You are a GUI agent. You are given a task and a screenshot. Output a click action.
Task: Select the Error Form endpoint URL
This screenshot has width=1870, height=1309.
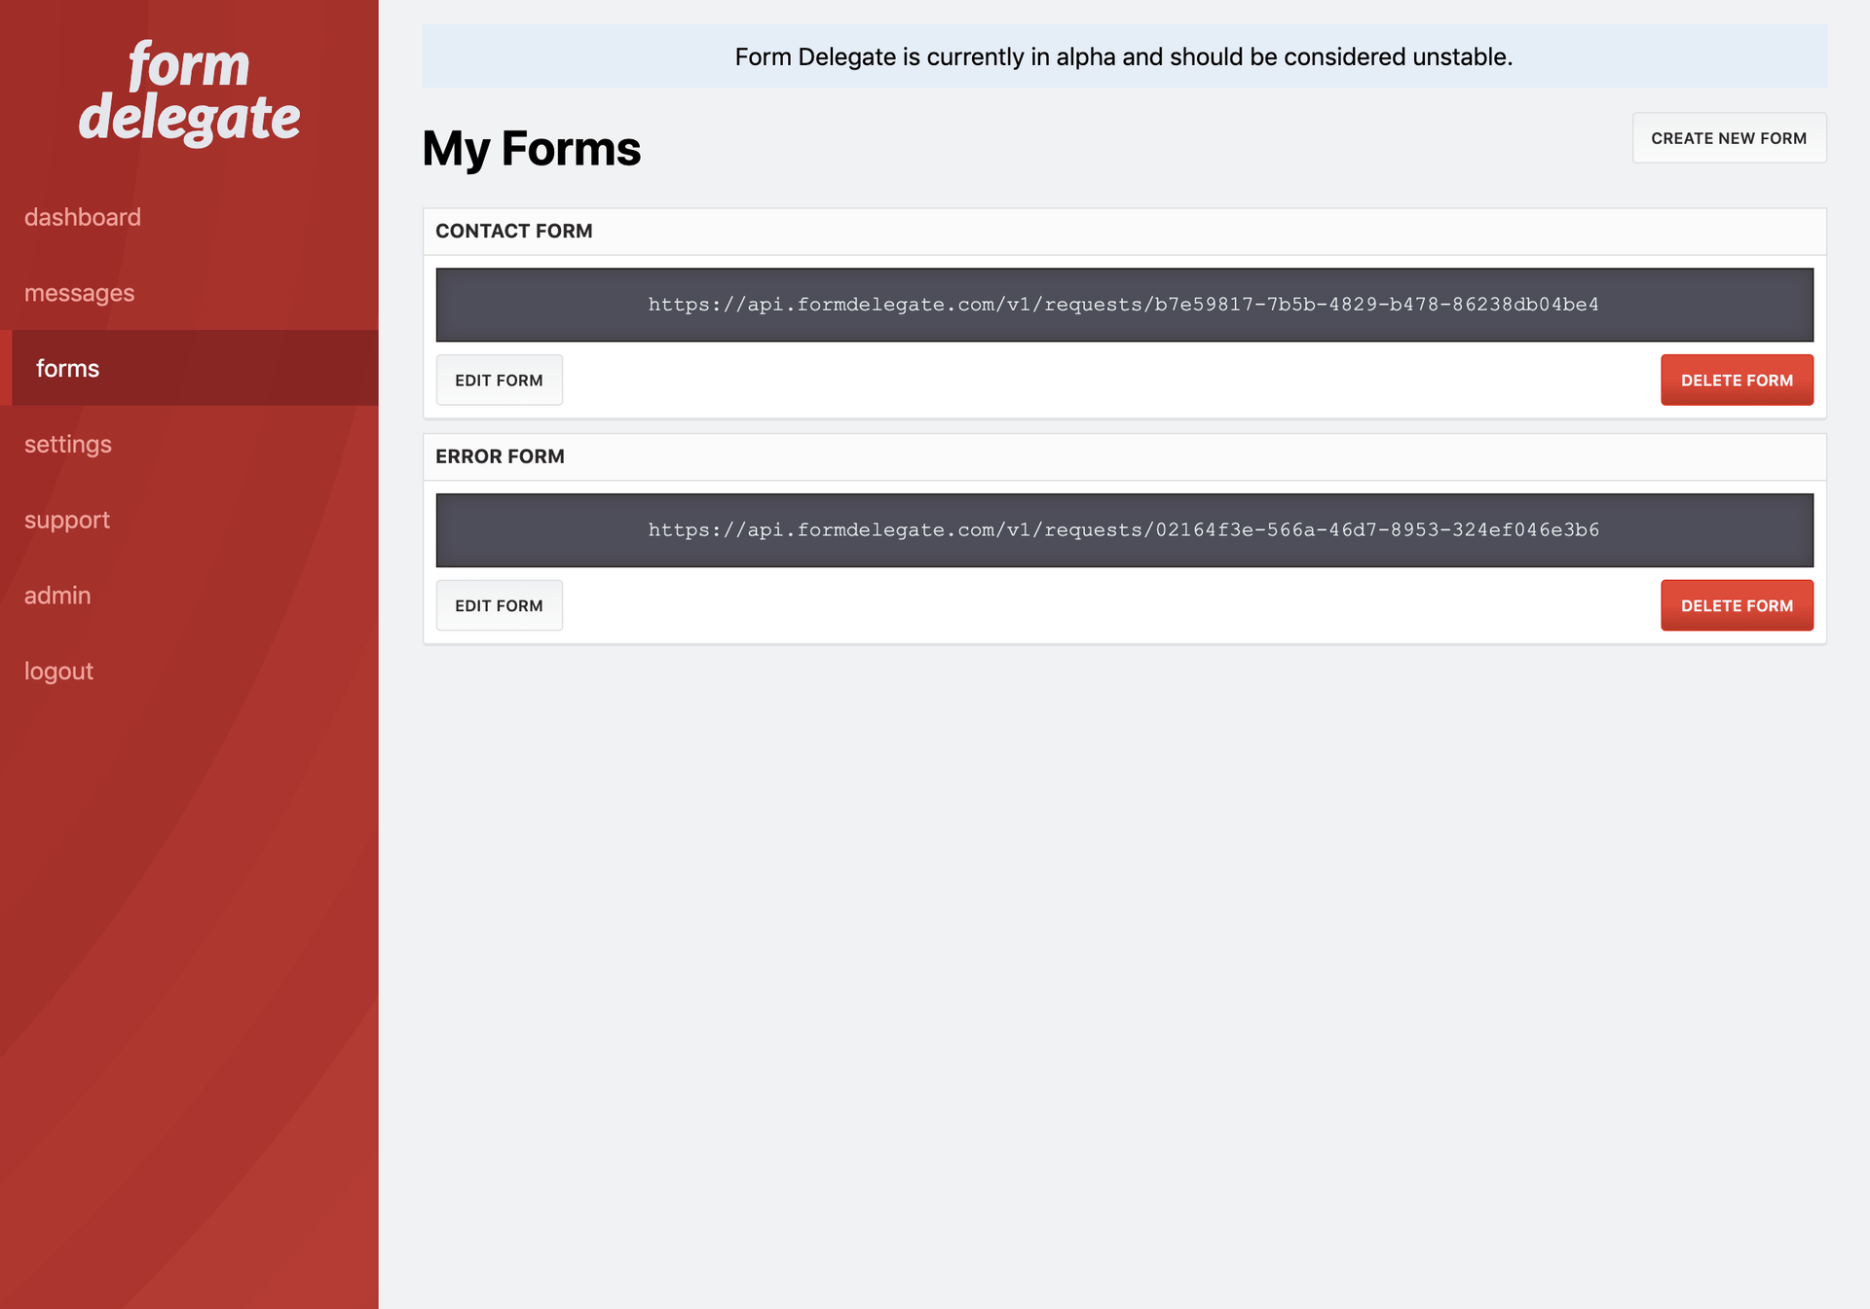point(1122,529)
